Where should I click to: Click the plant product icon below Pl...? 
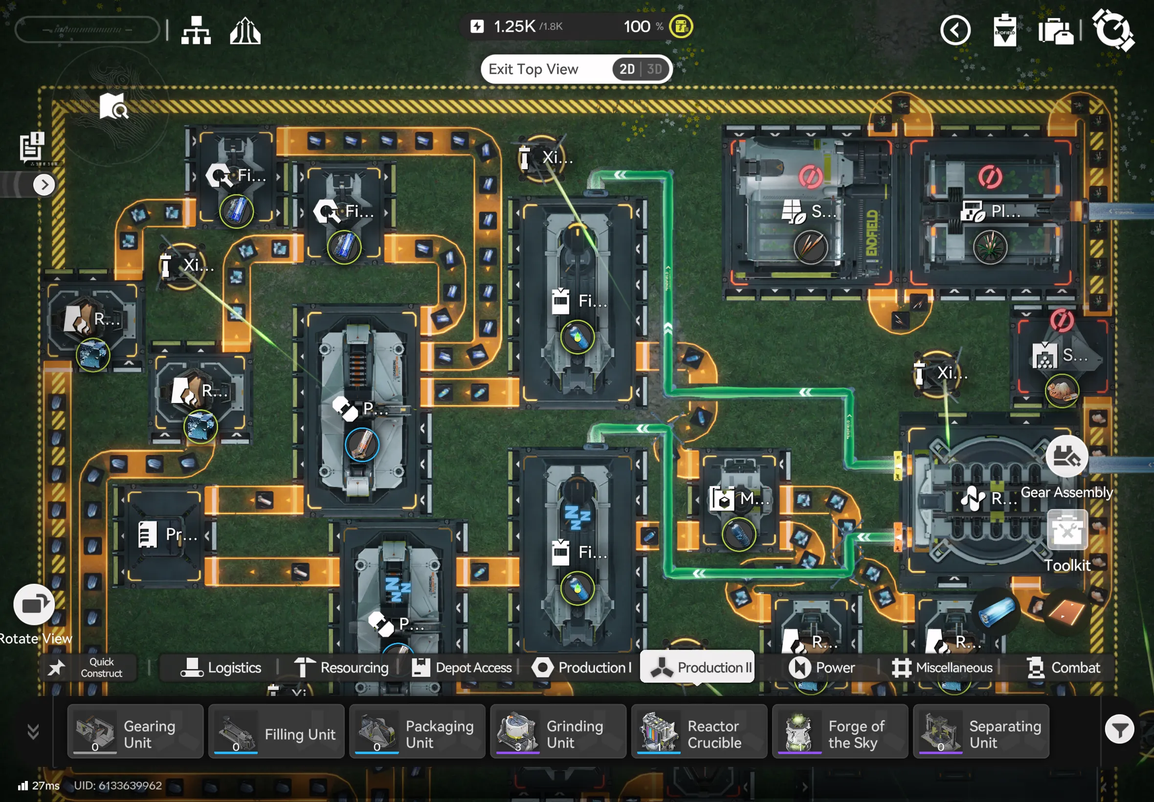pyautogui.click(x=990, y=247)
